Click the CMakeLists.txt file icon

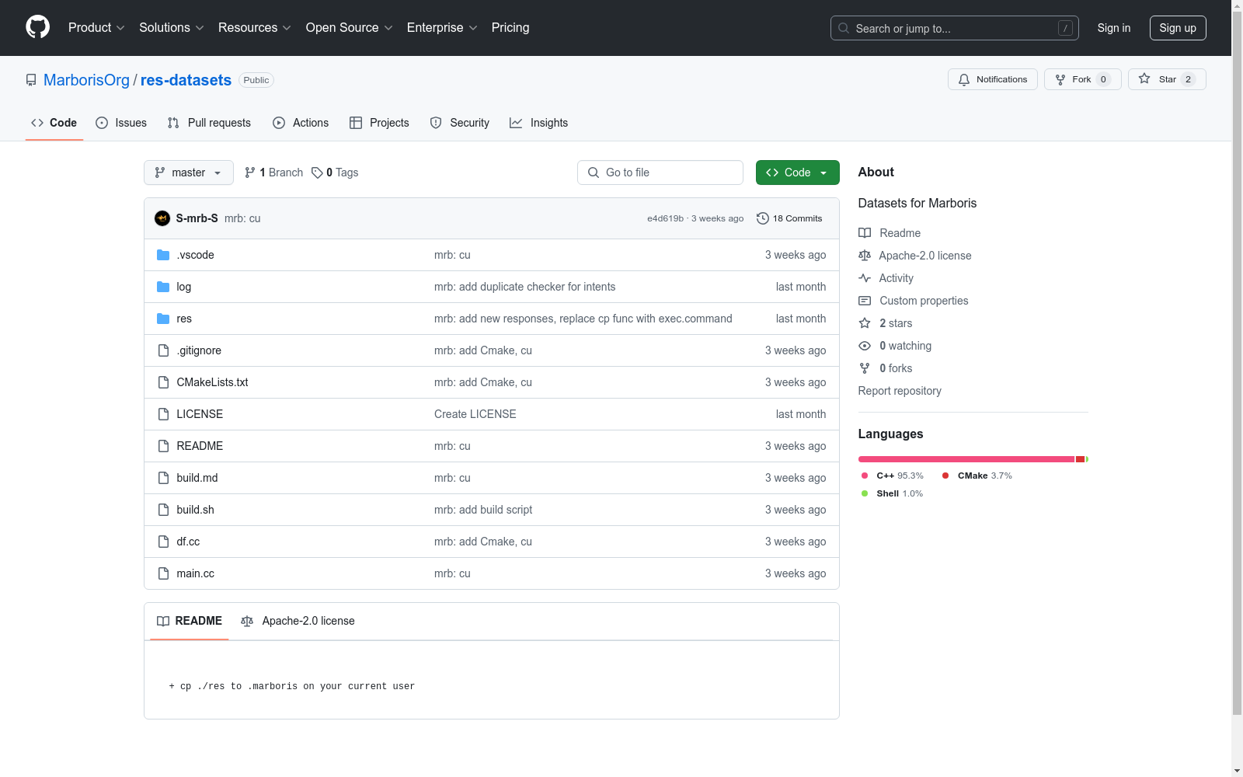(163, 382)
